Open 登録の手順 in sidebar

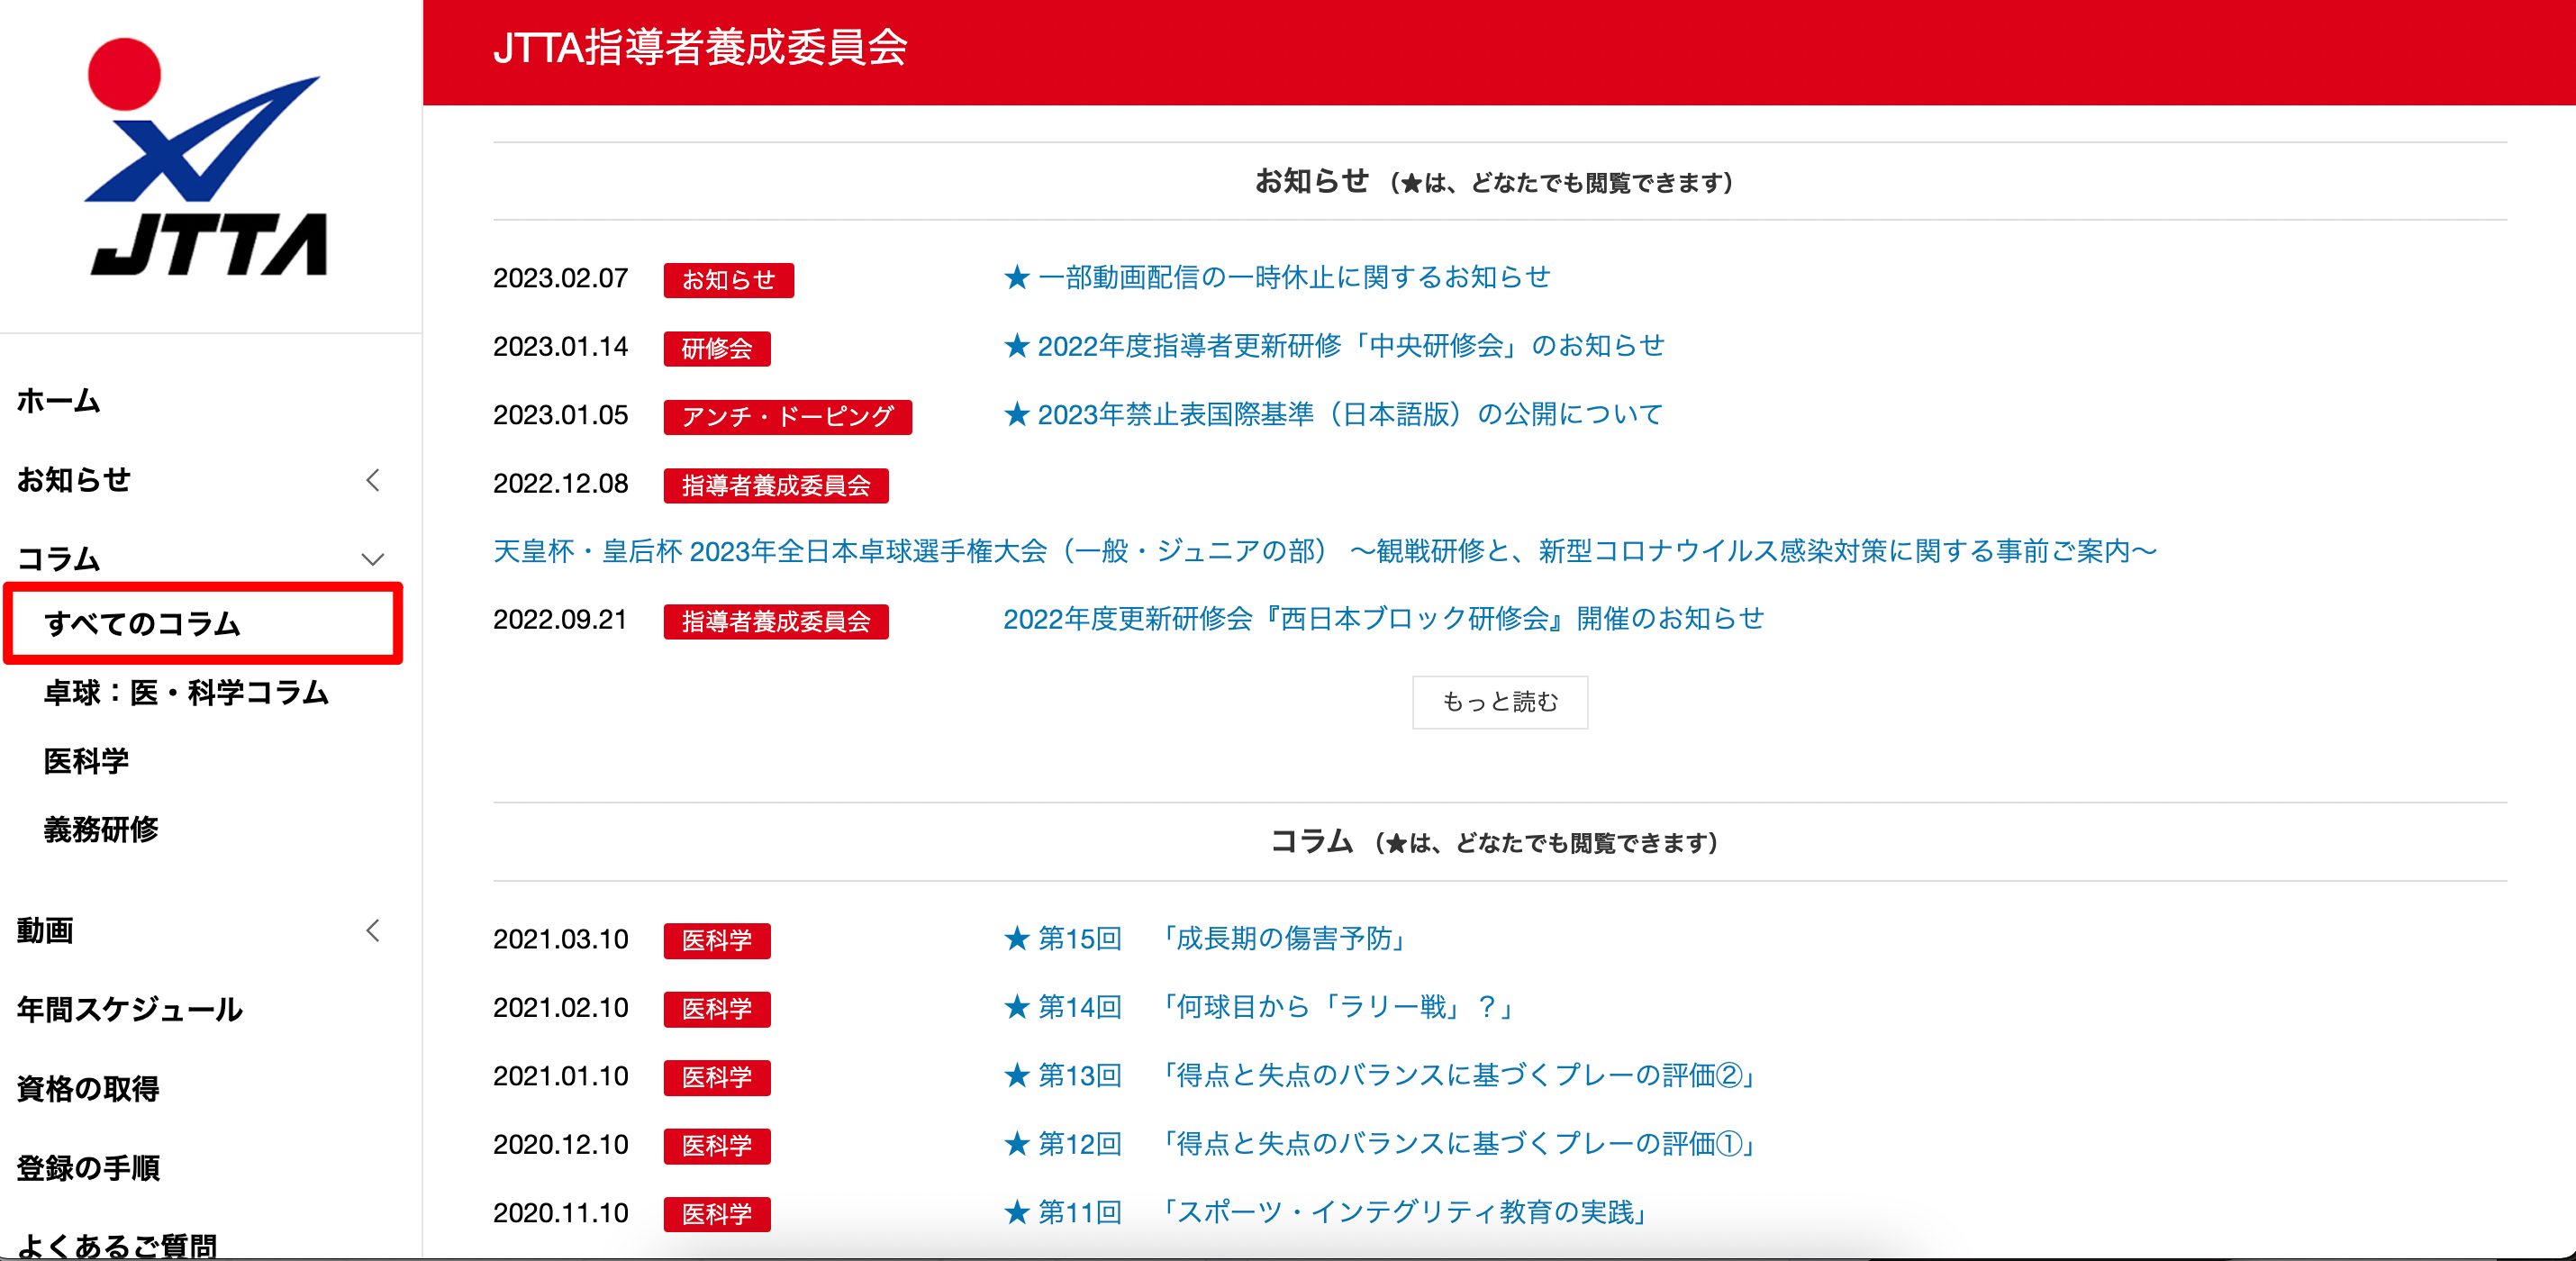pos(88,1167)
